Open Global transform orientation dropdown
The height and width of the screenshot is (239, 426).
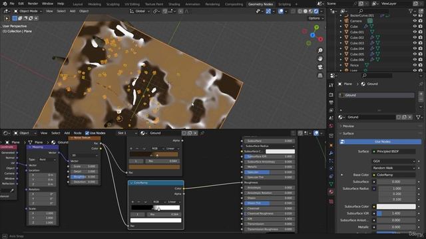pyautogui.click(x=139, y=11)
